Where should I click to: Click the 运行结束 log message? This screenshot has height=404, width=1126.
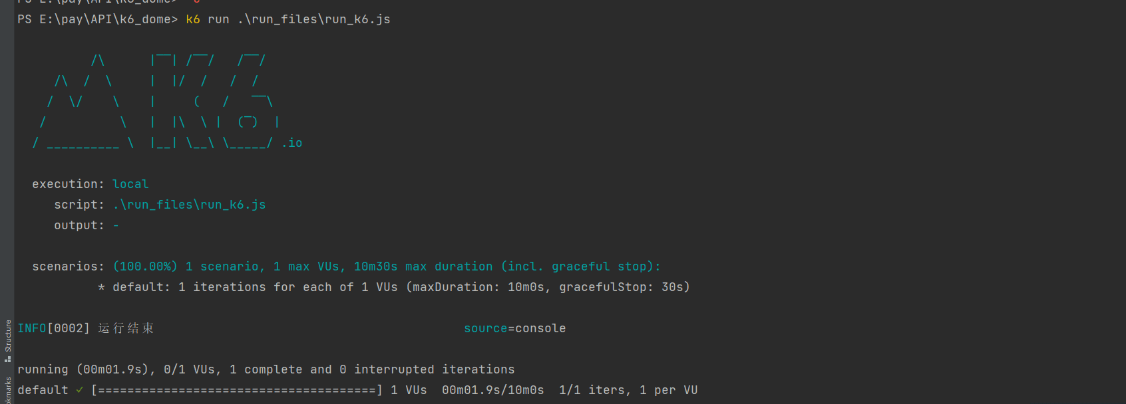click(126, 328)
